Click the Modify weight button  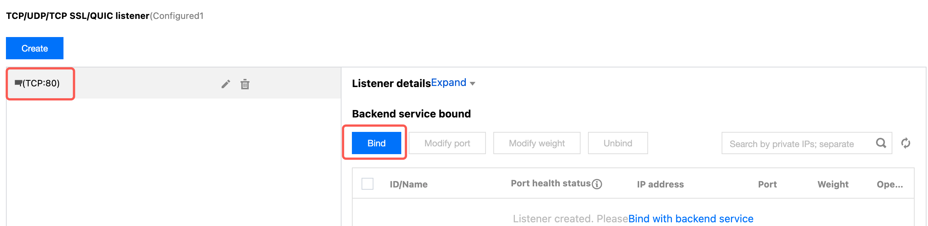click(537, 143)
